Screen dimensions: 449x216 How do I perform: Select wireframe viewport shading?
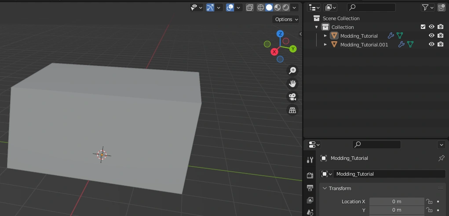(x=261, y=7)
